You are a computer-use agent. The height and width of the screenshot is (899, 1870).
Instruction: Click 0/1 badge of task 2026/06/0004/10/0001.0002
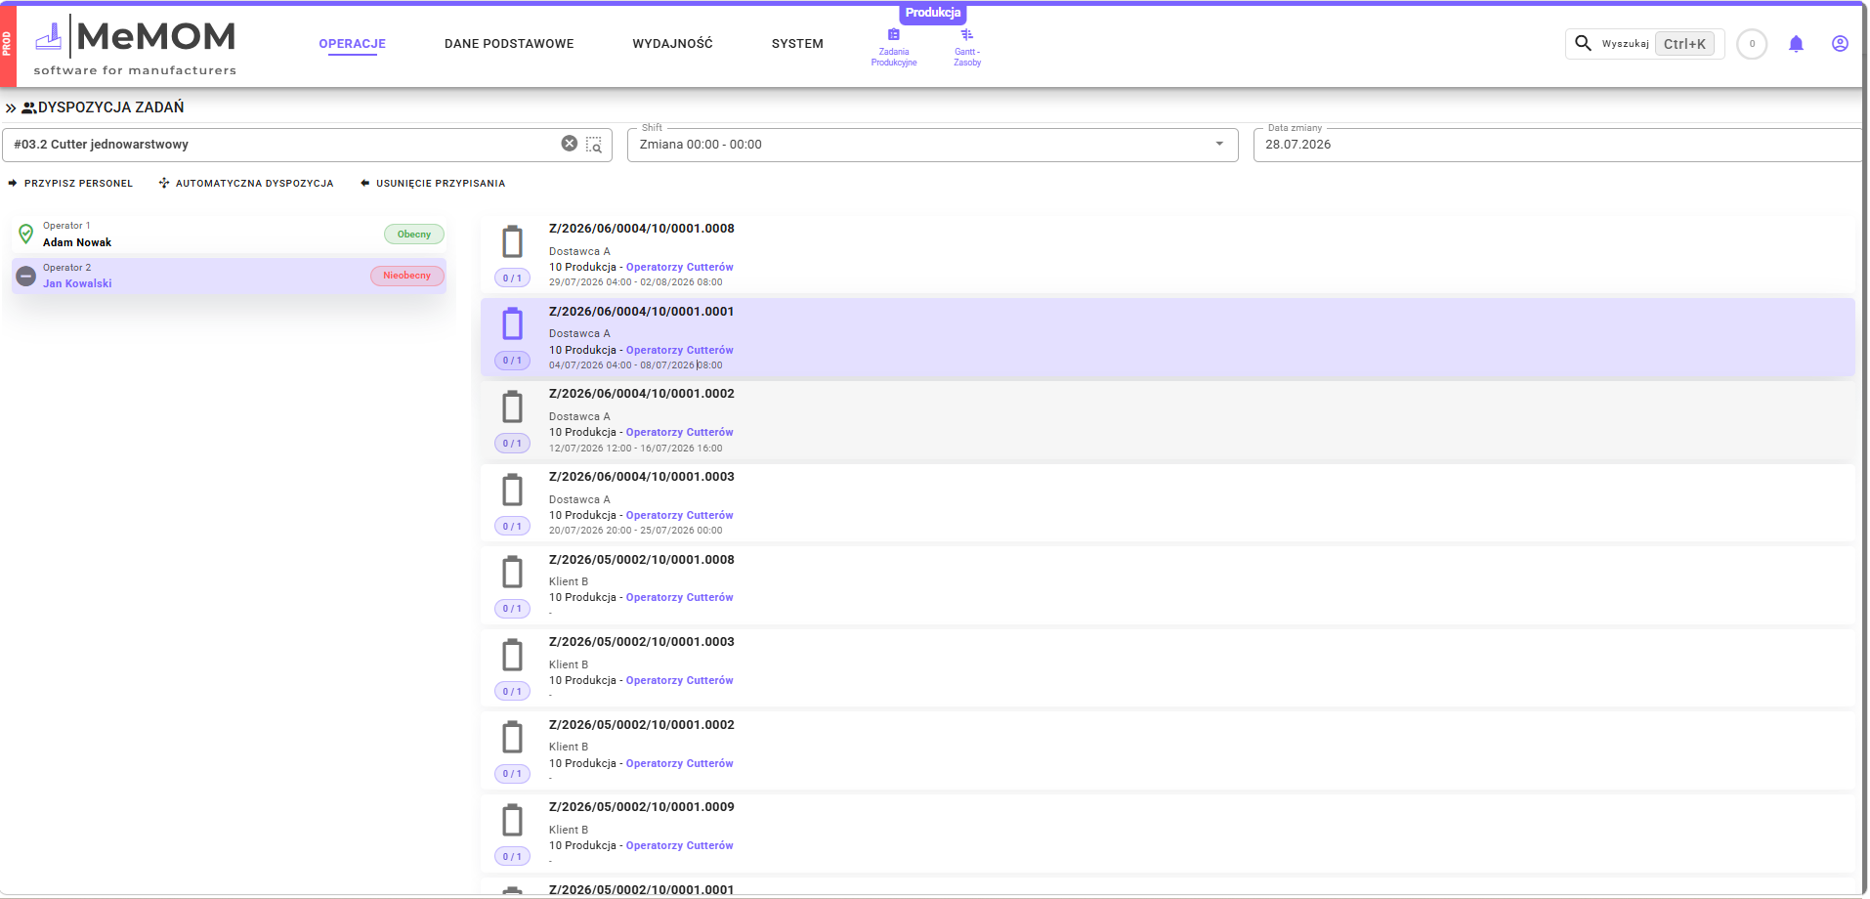tap(512, 444)
